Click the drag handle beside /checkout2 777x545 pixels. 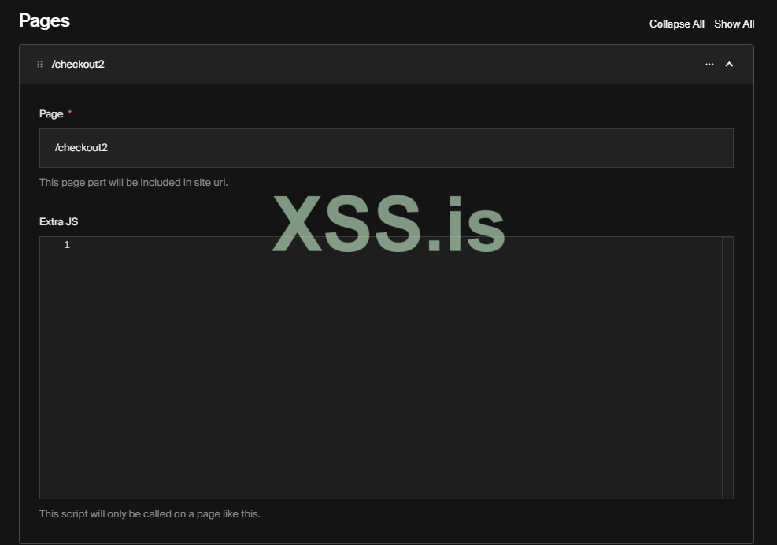coord(39,64)
